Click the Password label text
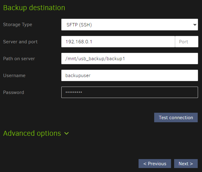The image size is (202, 172). pyautogui.click(x=13, y=92)
